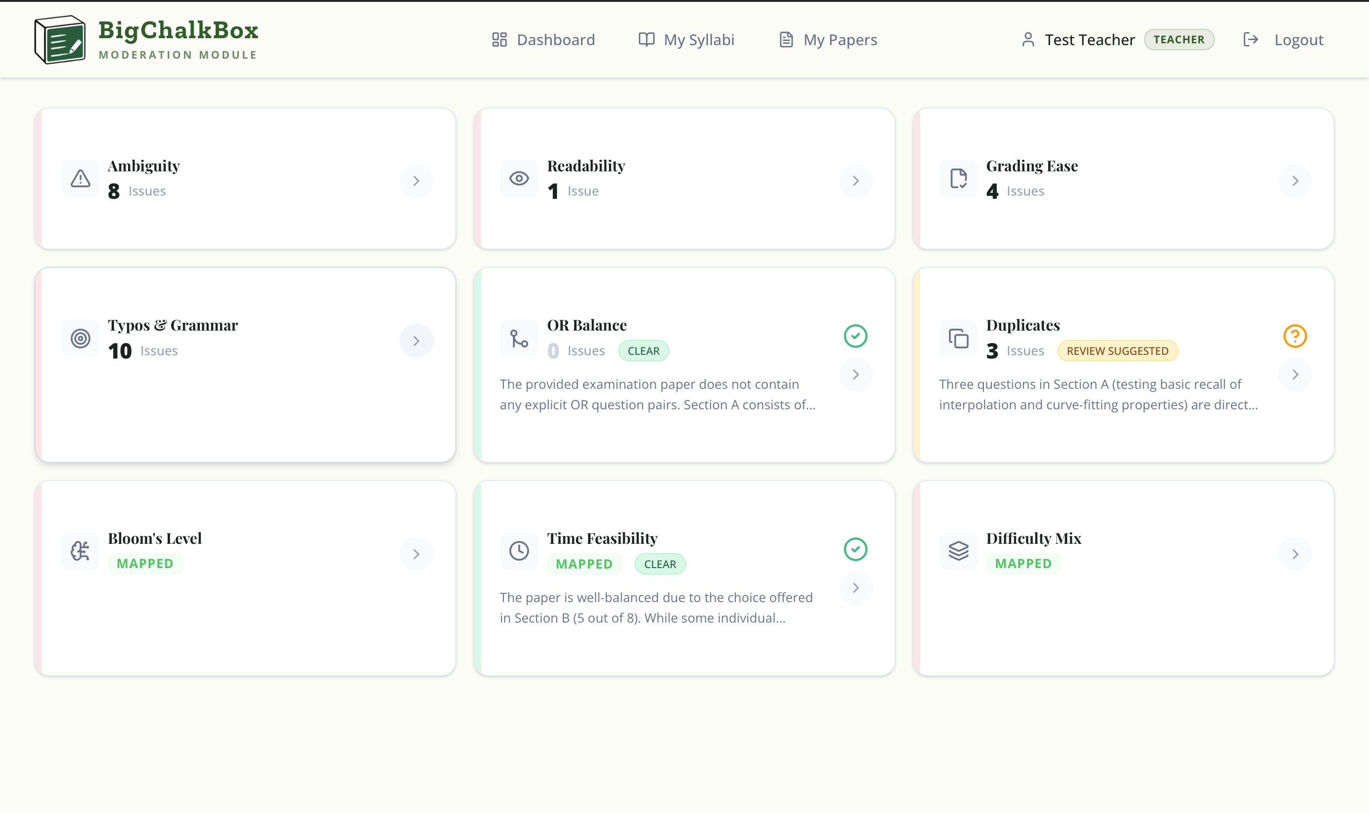Click the BigChalkBox chalkboard logo icon
This screenshot has width=1369, height=813.
point(60,40)
